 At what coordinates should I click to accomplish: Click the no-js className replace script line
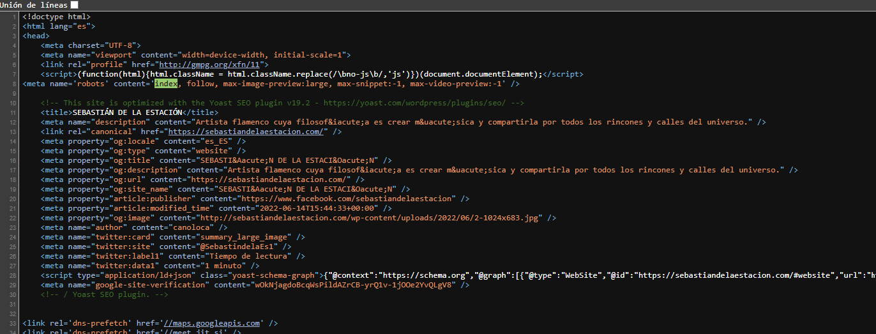pyautogui.click(x=312, y=74)
